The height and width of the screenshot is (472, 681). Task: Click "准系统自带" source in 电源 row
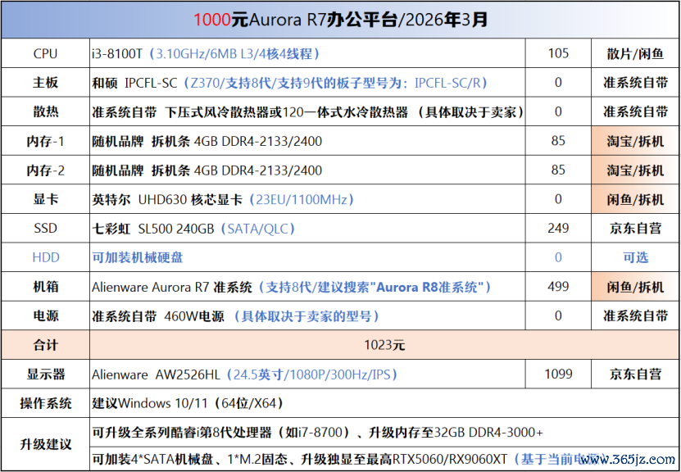[635, 315]
